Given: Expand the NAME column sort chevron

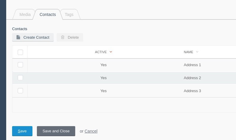Looking at the screenshot, I should [197, 52].
